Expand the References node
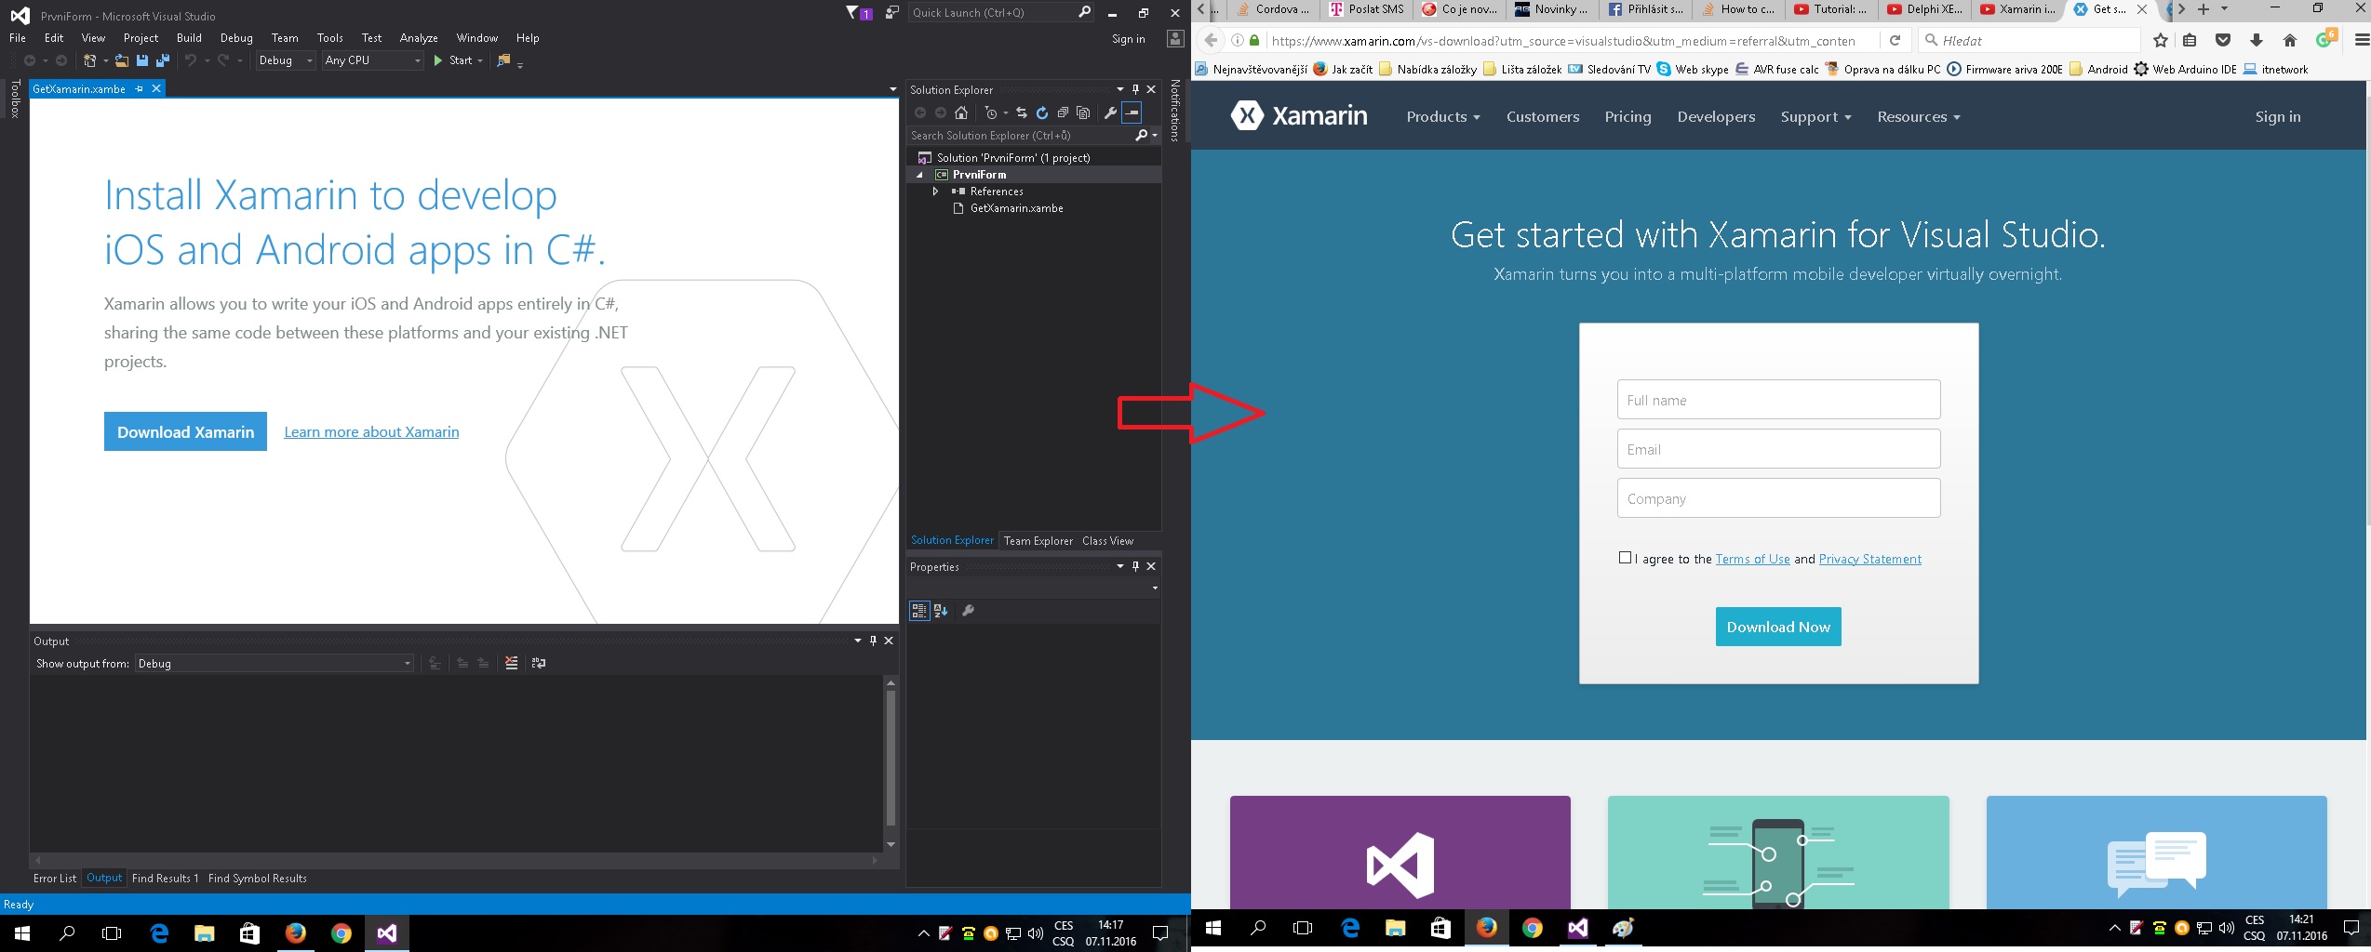The image size is (2371, 952). 936,192
